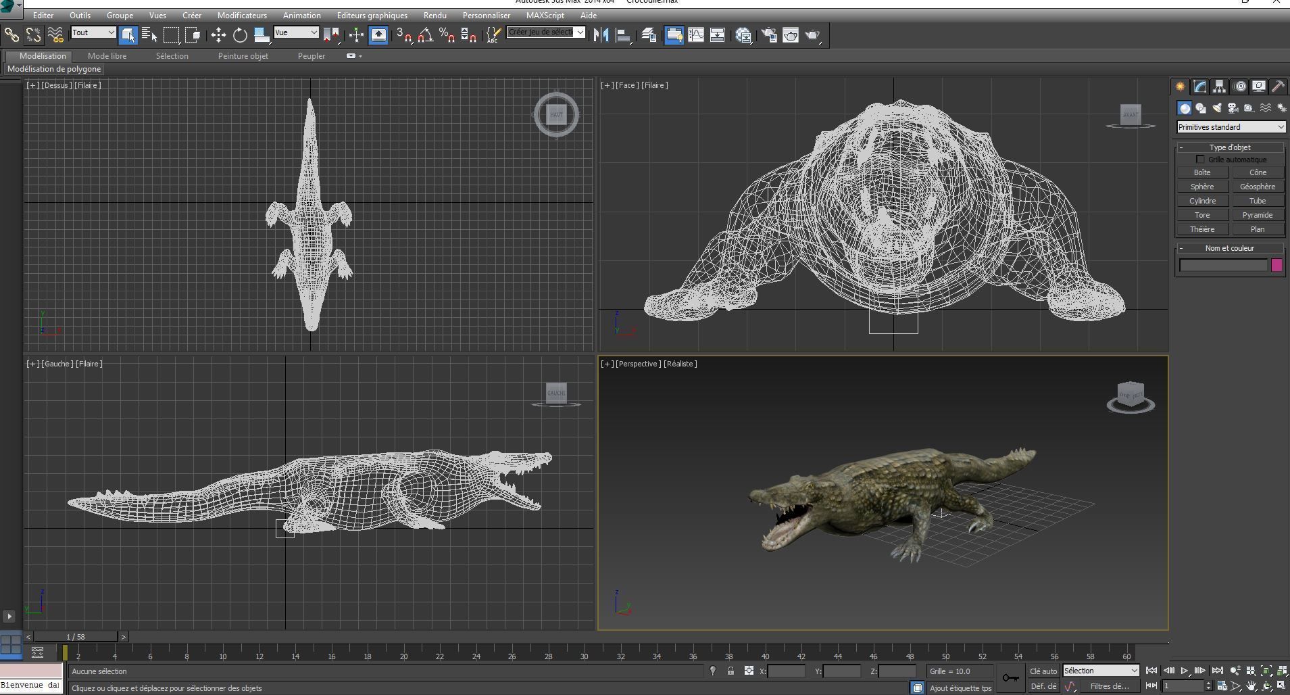Open the magenta object color swatch
The width and height of the screenshot is (1290, 695).
[x=1276, y=265]
